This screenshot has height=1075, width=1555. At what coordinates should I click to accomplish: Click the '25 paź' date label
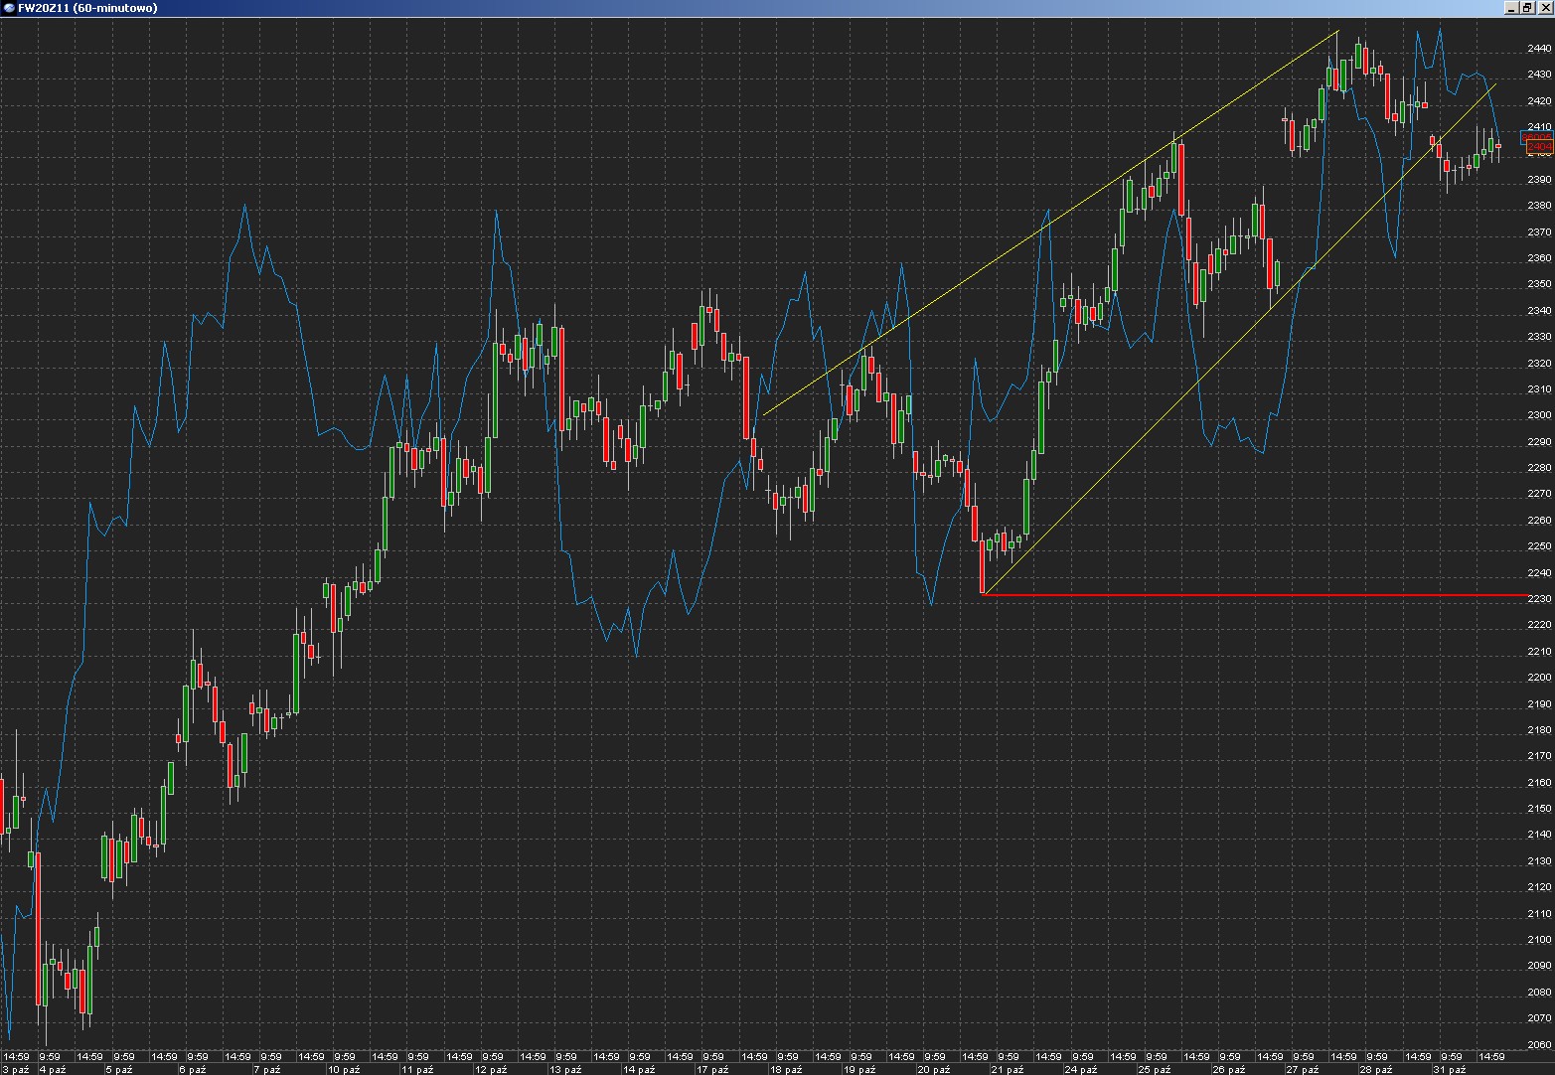(1157, 1069)
